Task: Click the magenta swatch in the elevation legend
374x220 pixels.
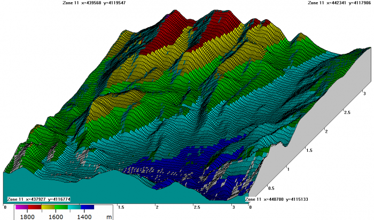Action: tap(22, 207)
